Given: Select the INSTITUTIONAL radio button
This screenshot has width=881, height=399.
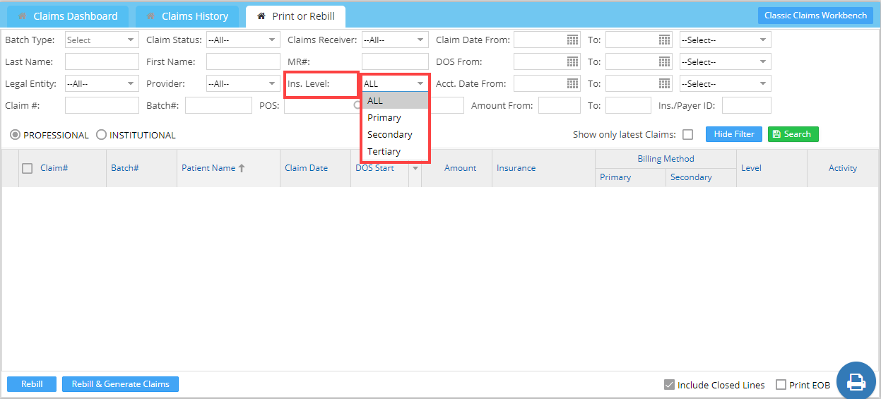Looking at the screenshot, I should tap(102, 135).
